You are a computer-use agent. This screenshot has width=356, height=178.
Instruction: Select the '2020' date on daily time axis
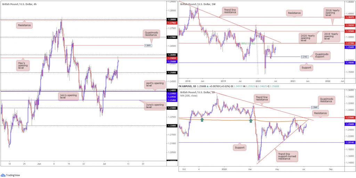coord(224,169)
